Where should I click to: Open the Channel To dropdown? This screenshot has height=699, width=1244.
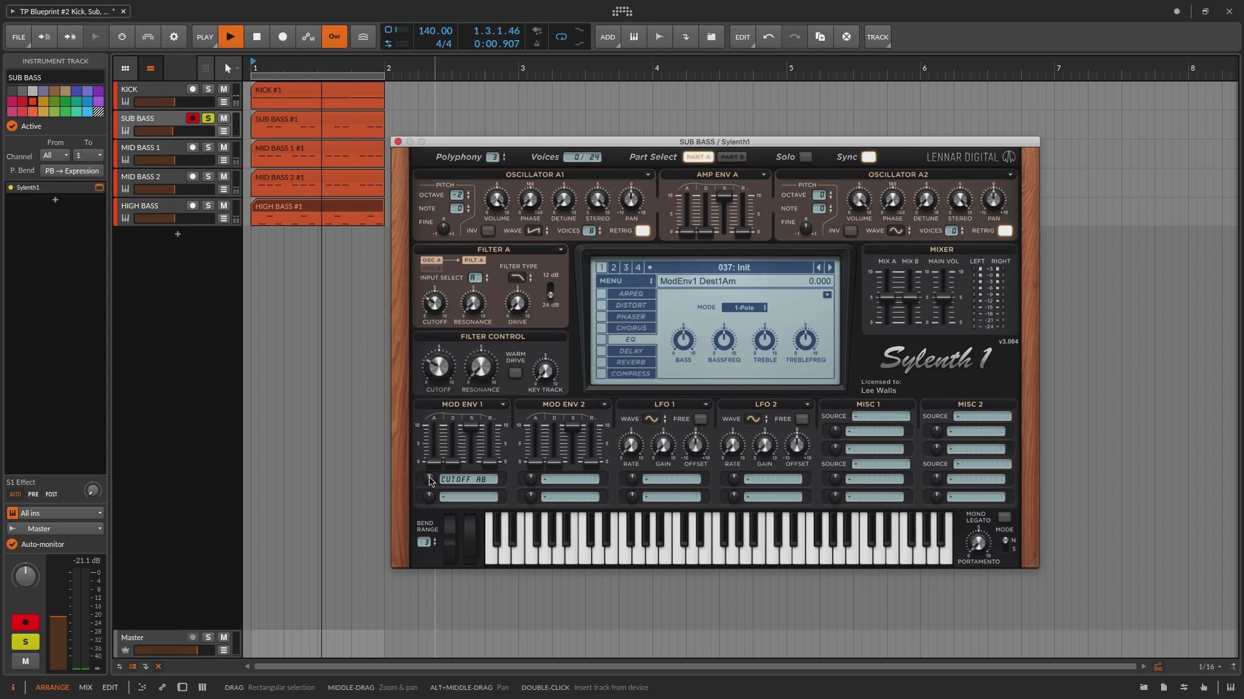(x=89, y=155)
